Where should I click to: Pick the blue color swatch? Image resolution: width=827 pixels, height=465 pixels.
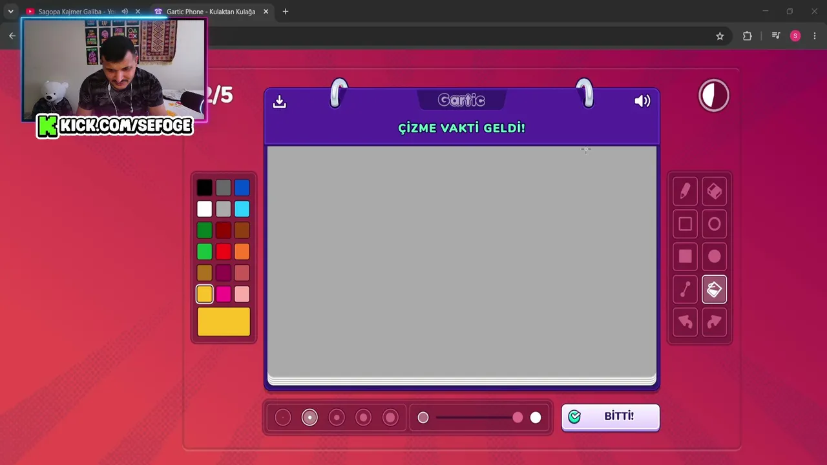click(242, 188)
